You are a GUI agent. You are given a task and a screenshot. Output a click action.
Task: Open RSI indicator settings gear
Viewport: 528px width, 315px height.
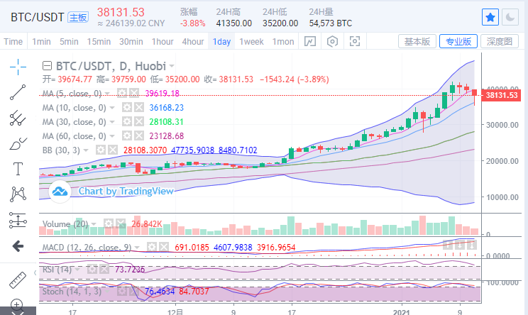pos(92,269)
